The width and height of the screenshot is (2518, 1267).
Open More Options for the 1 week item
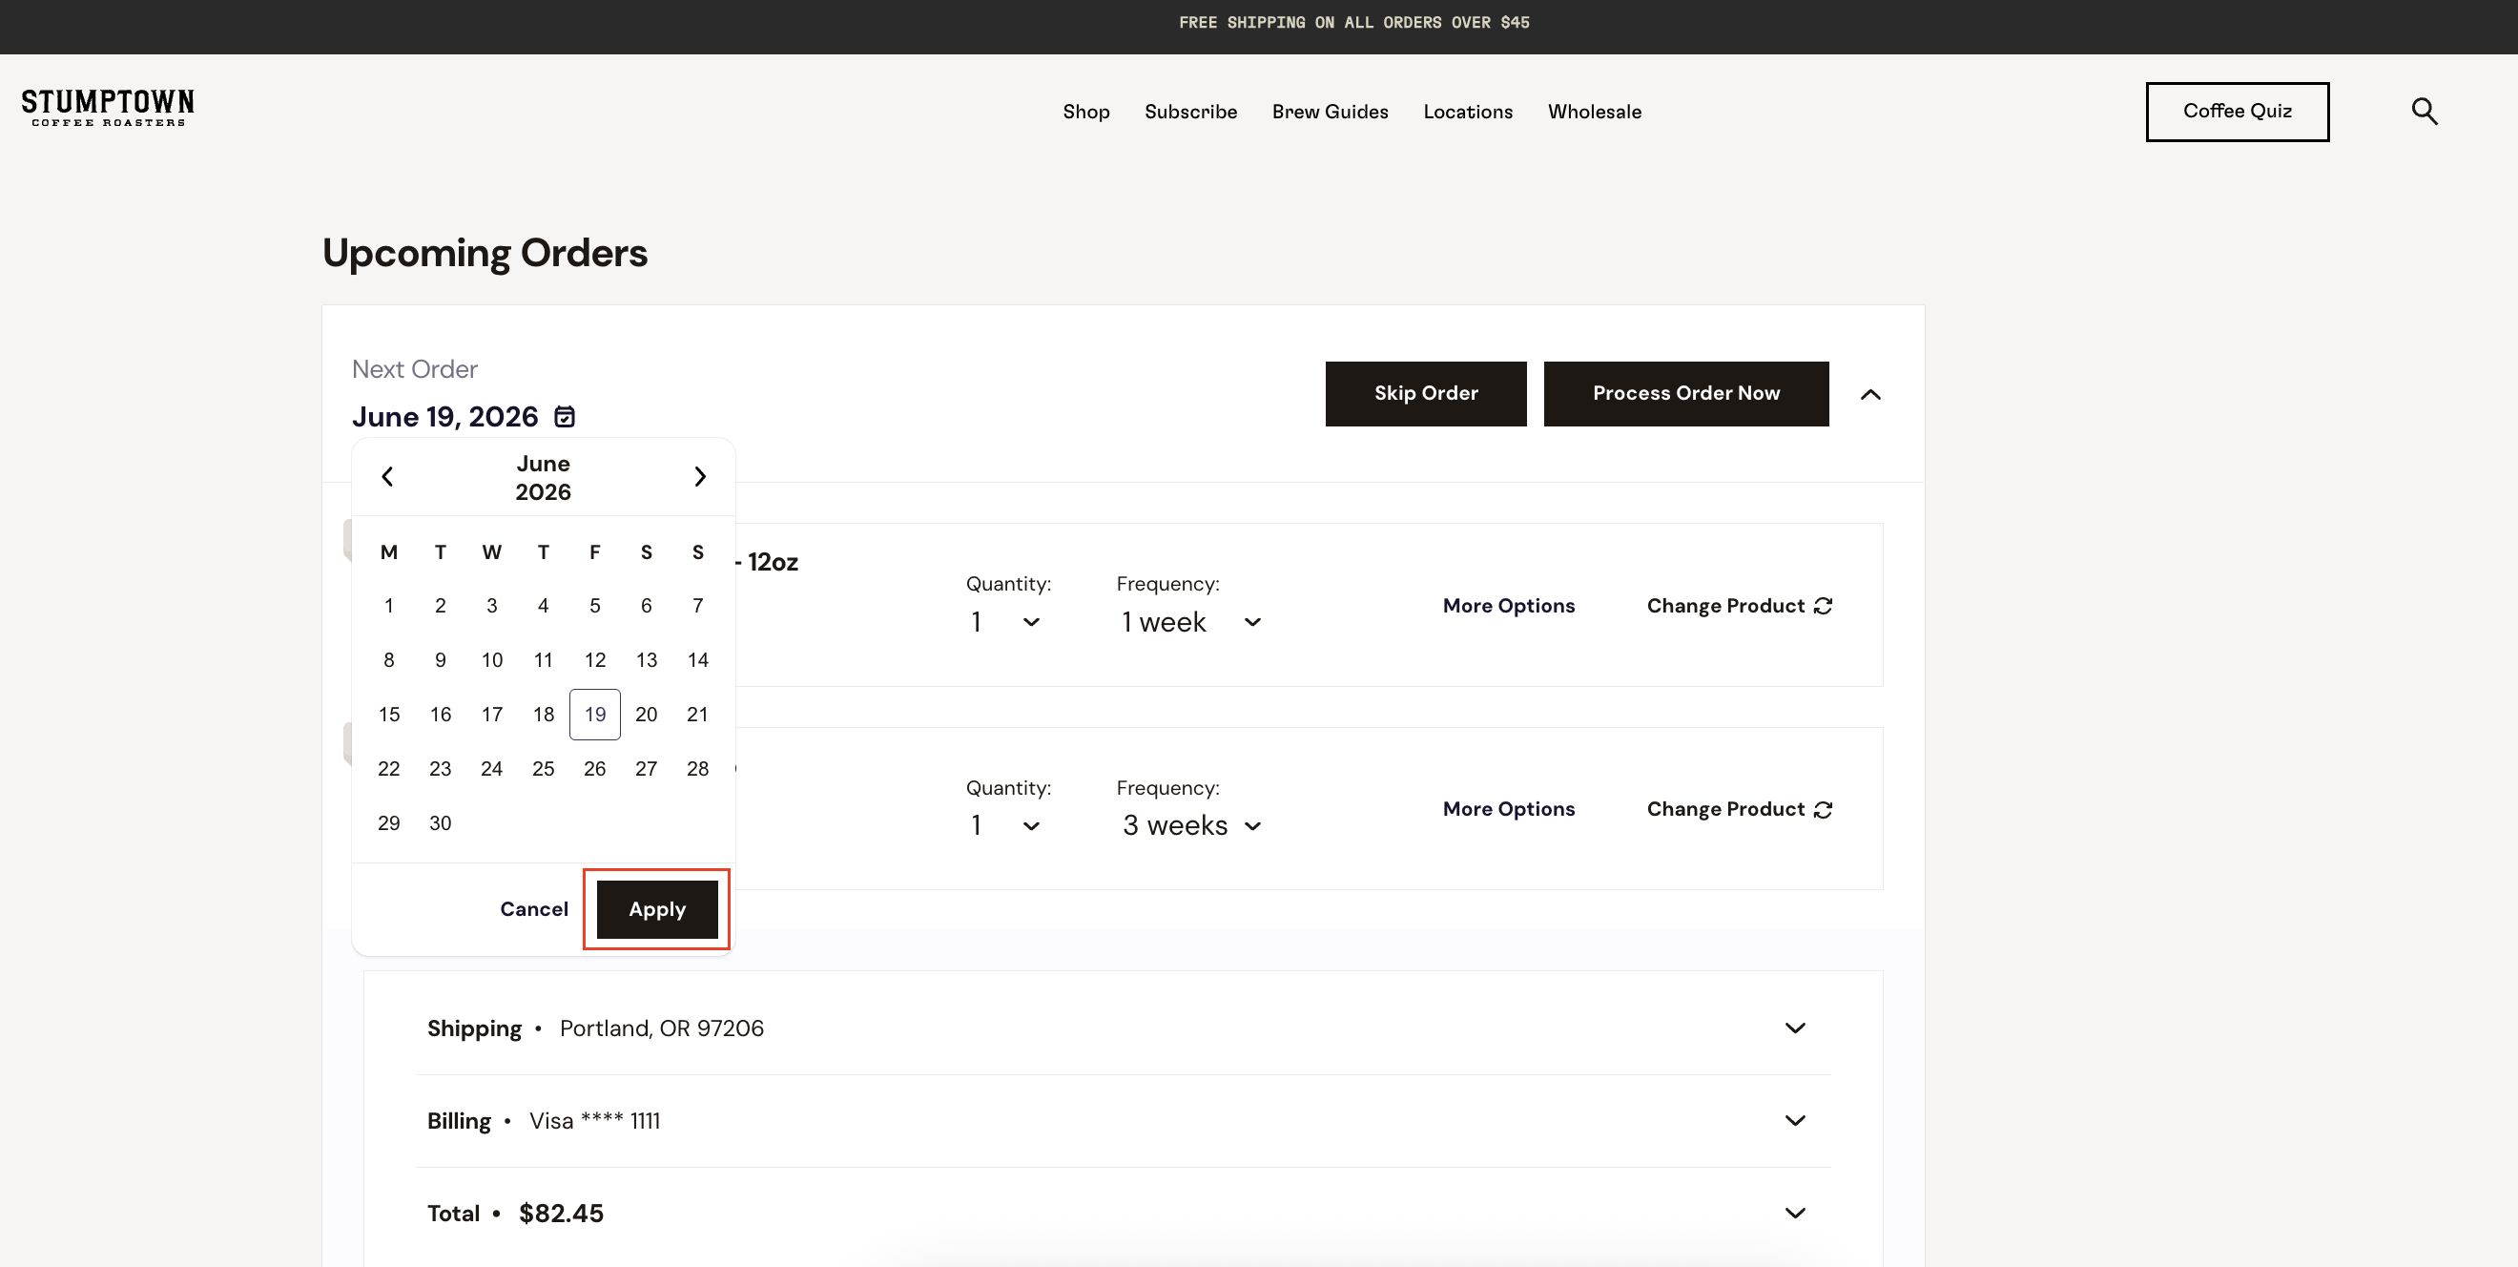pos(1508,606)
